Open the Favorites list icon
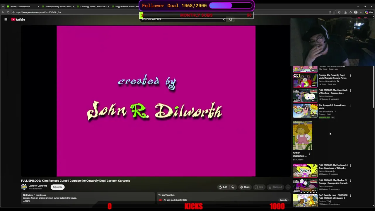The width and height of the screenshot is (375, 211). (351, 12)
